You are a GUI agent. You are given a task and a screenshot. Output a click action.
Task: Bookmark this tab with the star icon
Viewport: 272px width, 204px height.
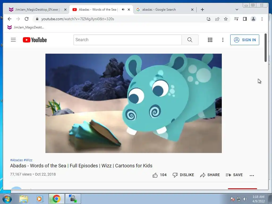pos(226,19)
